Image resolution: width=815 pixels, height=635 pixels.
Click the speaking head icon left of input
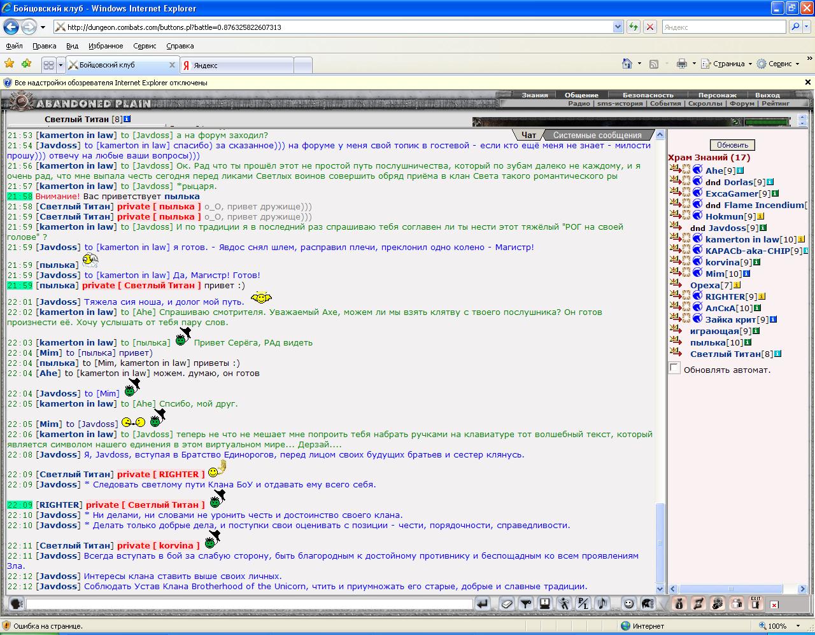pos(17,604)
